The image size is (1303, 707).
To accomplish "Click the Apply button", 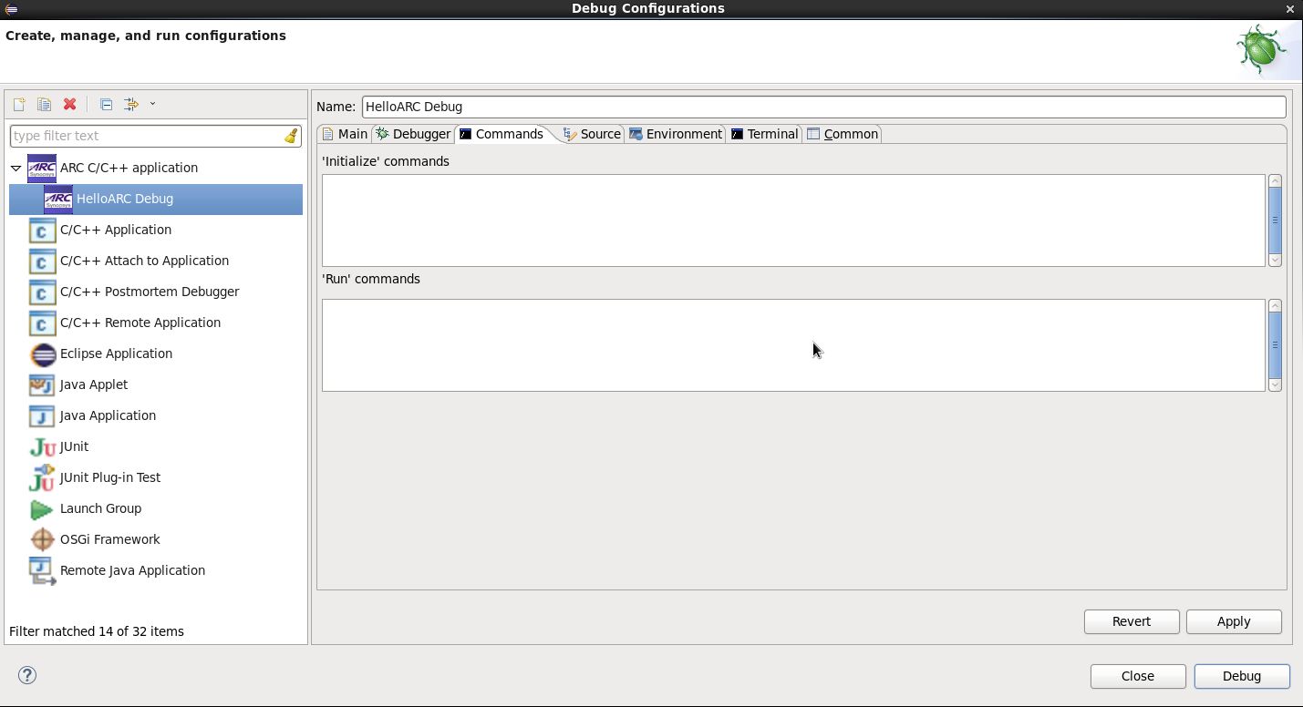I will (x=1234, y=621).
